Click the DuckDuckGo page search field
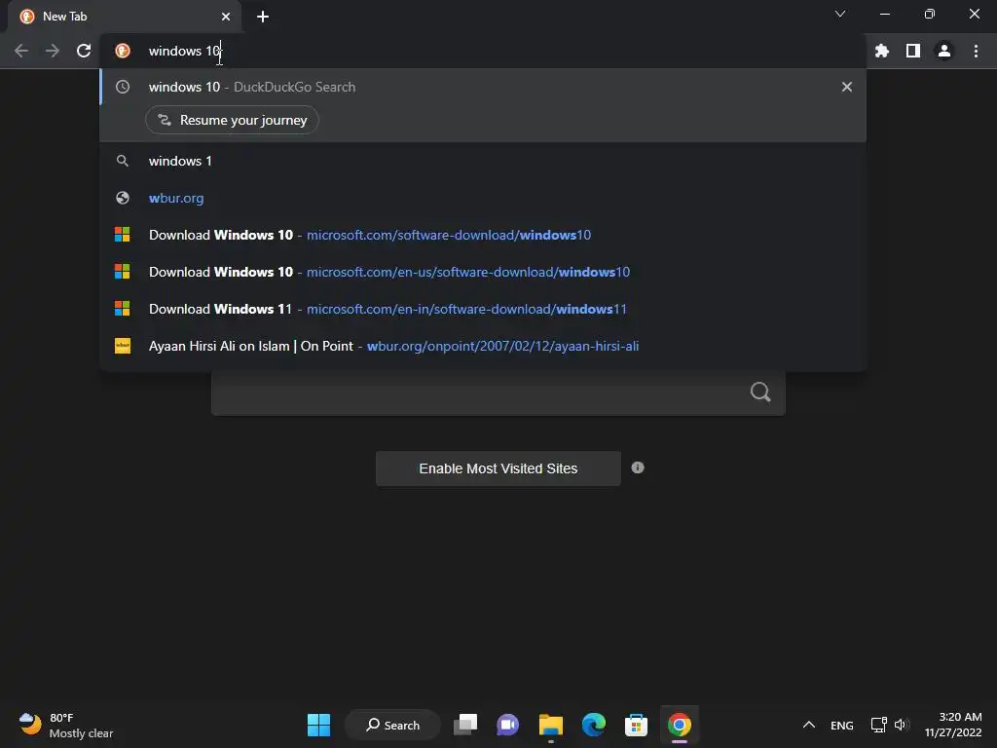Image resolution: width=997 pixels, height=748 pixels. tap(498, 393)
